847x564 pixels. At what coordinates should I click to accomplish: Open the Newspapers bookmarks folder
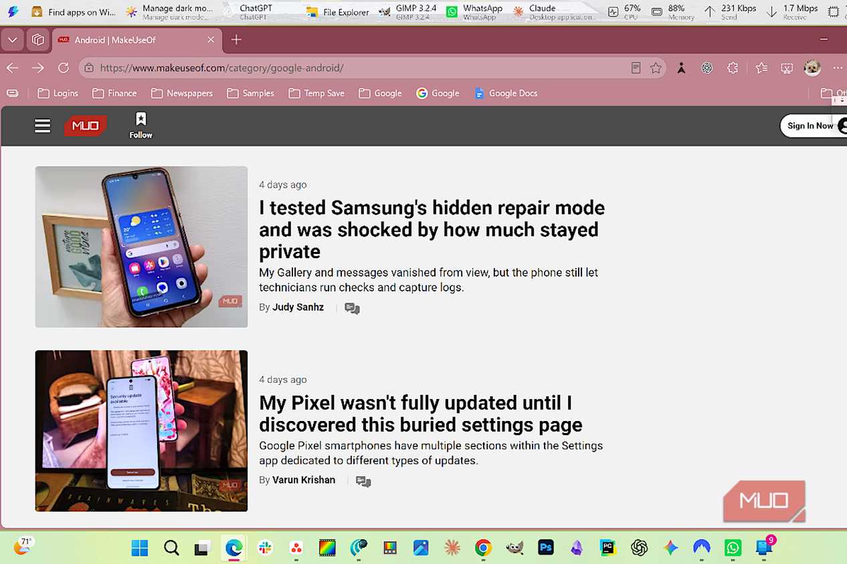pos(182,94)
